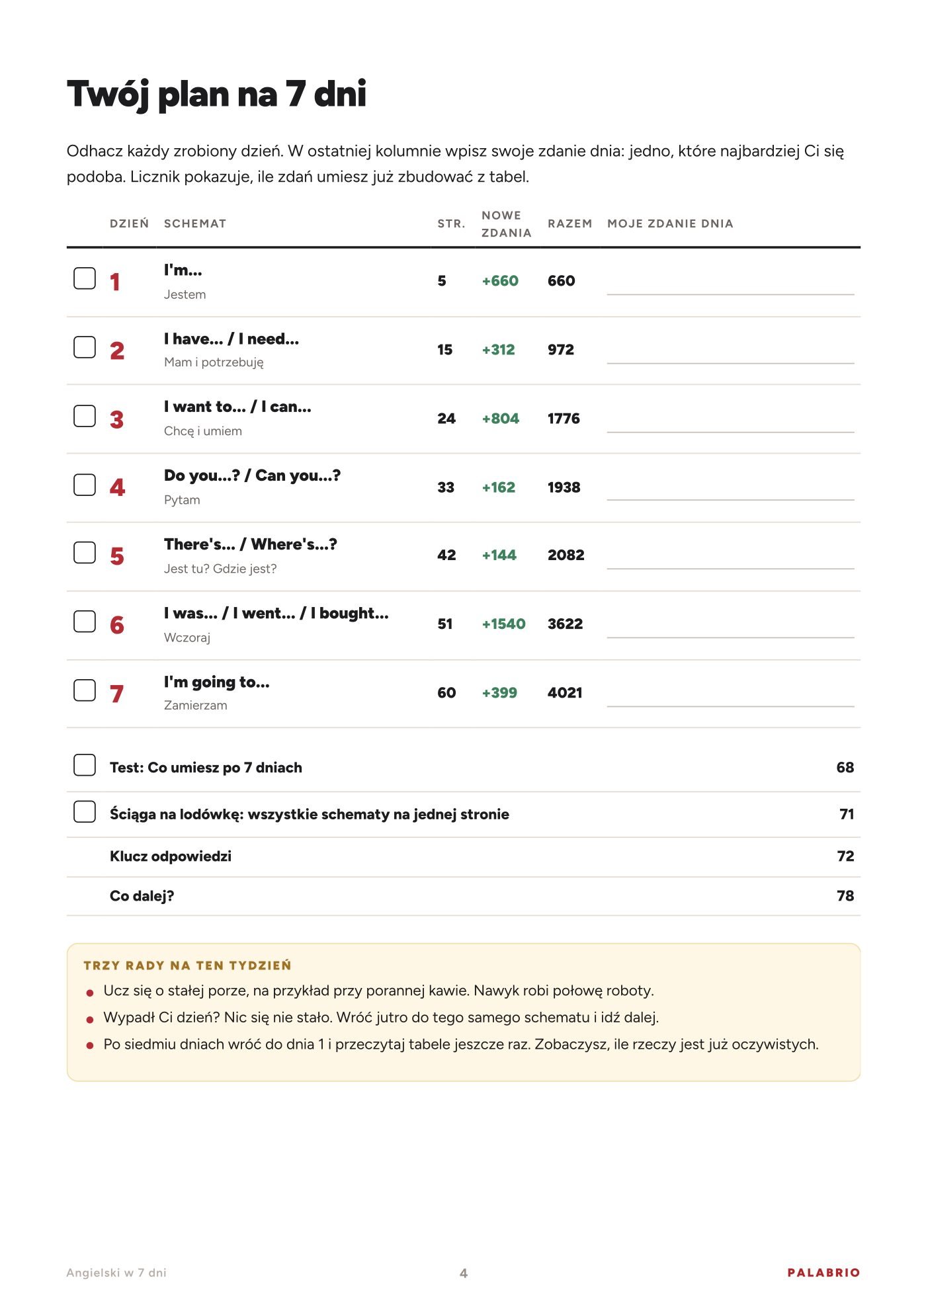This screenshot has width=926, height=1310.
Task: Click Do you...? / Can you...? title
Action: (x=252, y=475)
